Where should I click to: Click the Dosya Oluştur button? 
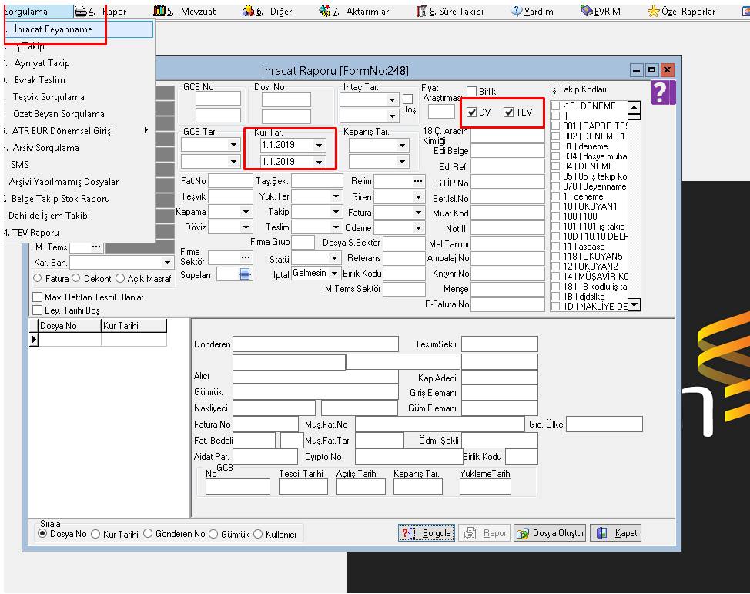tap(550, 532)
